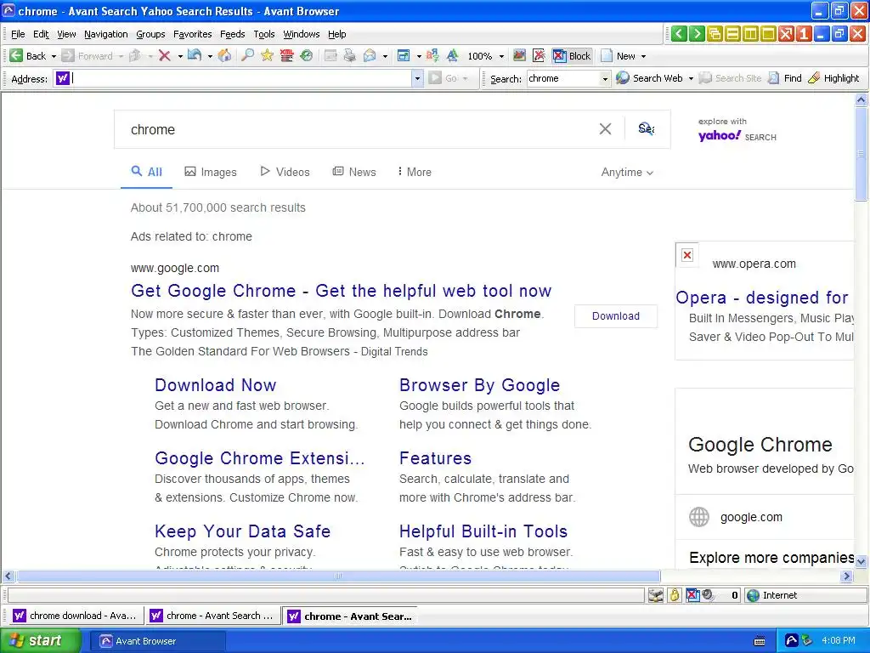Click the horizontal scrollbar thumb
The width and height of the screenshot is (870, 653).
[338, 576]
